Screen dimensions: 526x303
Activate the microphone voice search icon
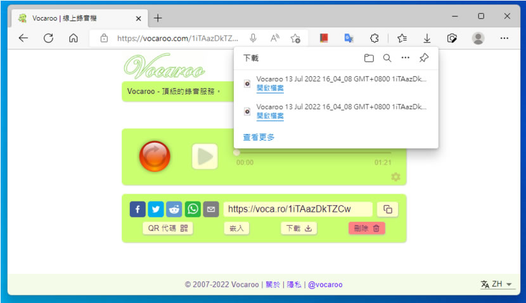[x=253, y=38]
